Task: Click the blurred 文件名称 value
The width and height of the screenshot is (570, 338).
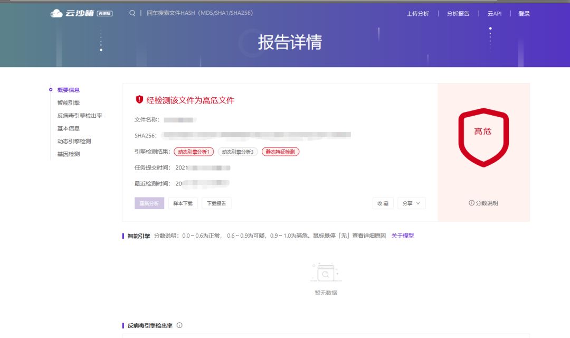Action: (x=180, y=120)
